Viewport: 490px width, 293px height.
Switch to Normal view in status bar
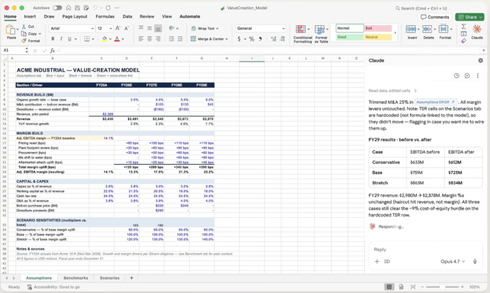(x=389, y=287)
